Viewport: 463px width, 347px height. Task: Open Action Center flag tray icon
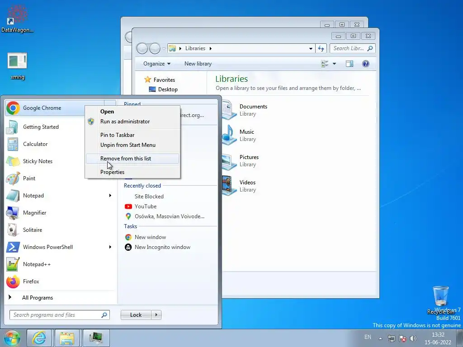pos(402,338)
